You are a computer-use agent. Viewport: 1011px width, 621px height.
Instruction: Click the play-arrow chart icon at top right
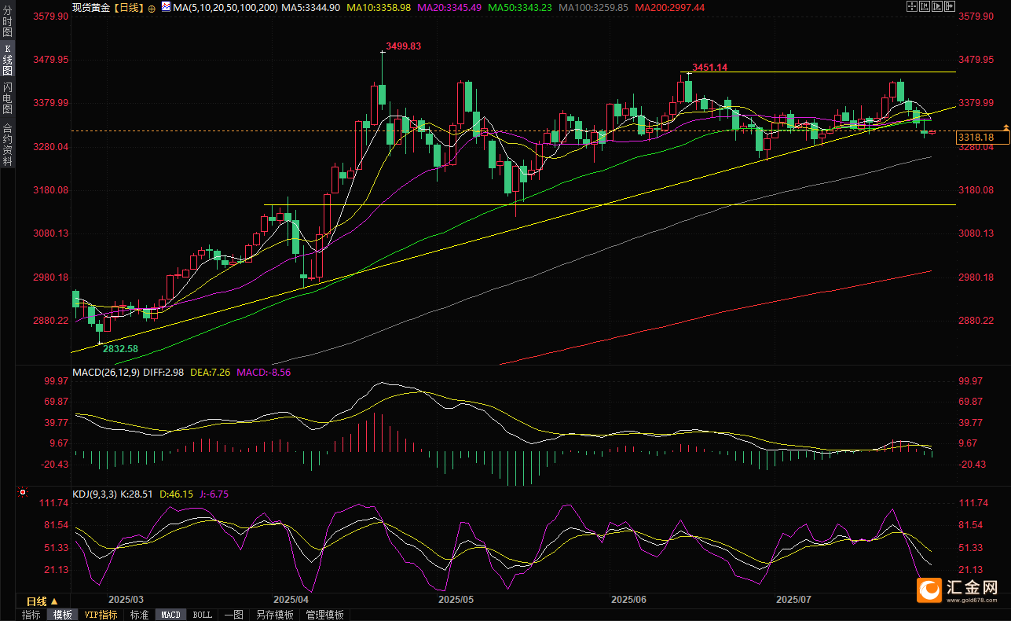937,6
